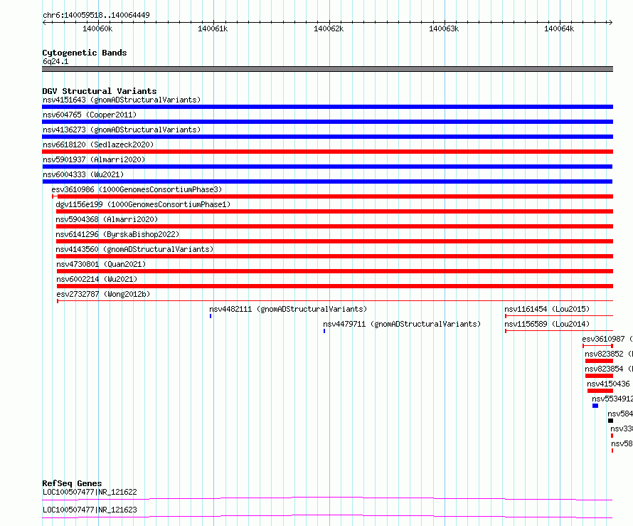Click the nsv4482111 gnomAD label
The width and height of the screenshot is (633, 526).
pyautogui.click(x=288, y=309)
